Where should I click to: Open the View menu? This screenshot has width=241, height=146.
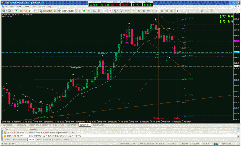[12, 7]
